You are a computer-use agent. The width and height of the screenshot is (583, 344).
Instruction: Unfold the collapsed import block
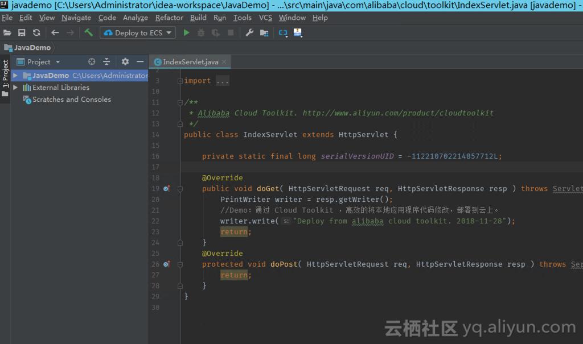pos(180,81)
